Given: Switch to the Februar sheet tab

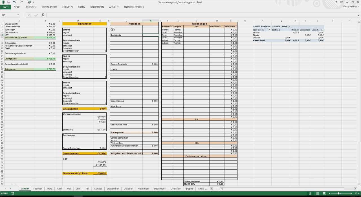Looking at the screenshot, I should tap(37, 189).
